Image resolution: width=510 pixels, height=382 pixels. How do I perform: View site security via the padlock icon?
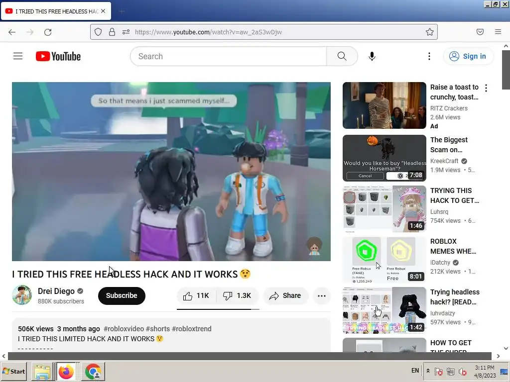coord(112,32)
